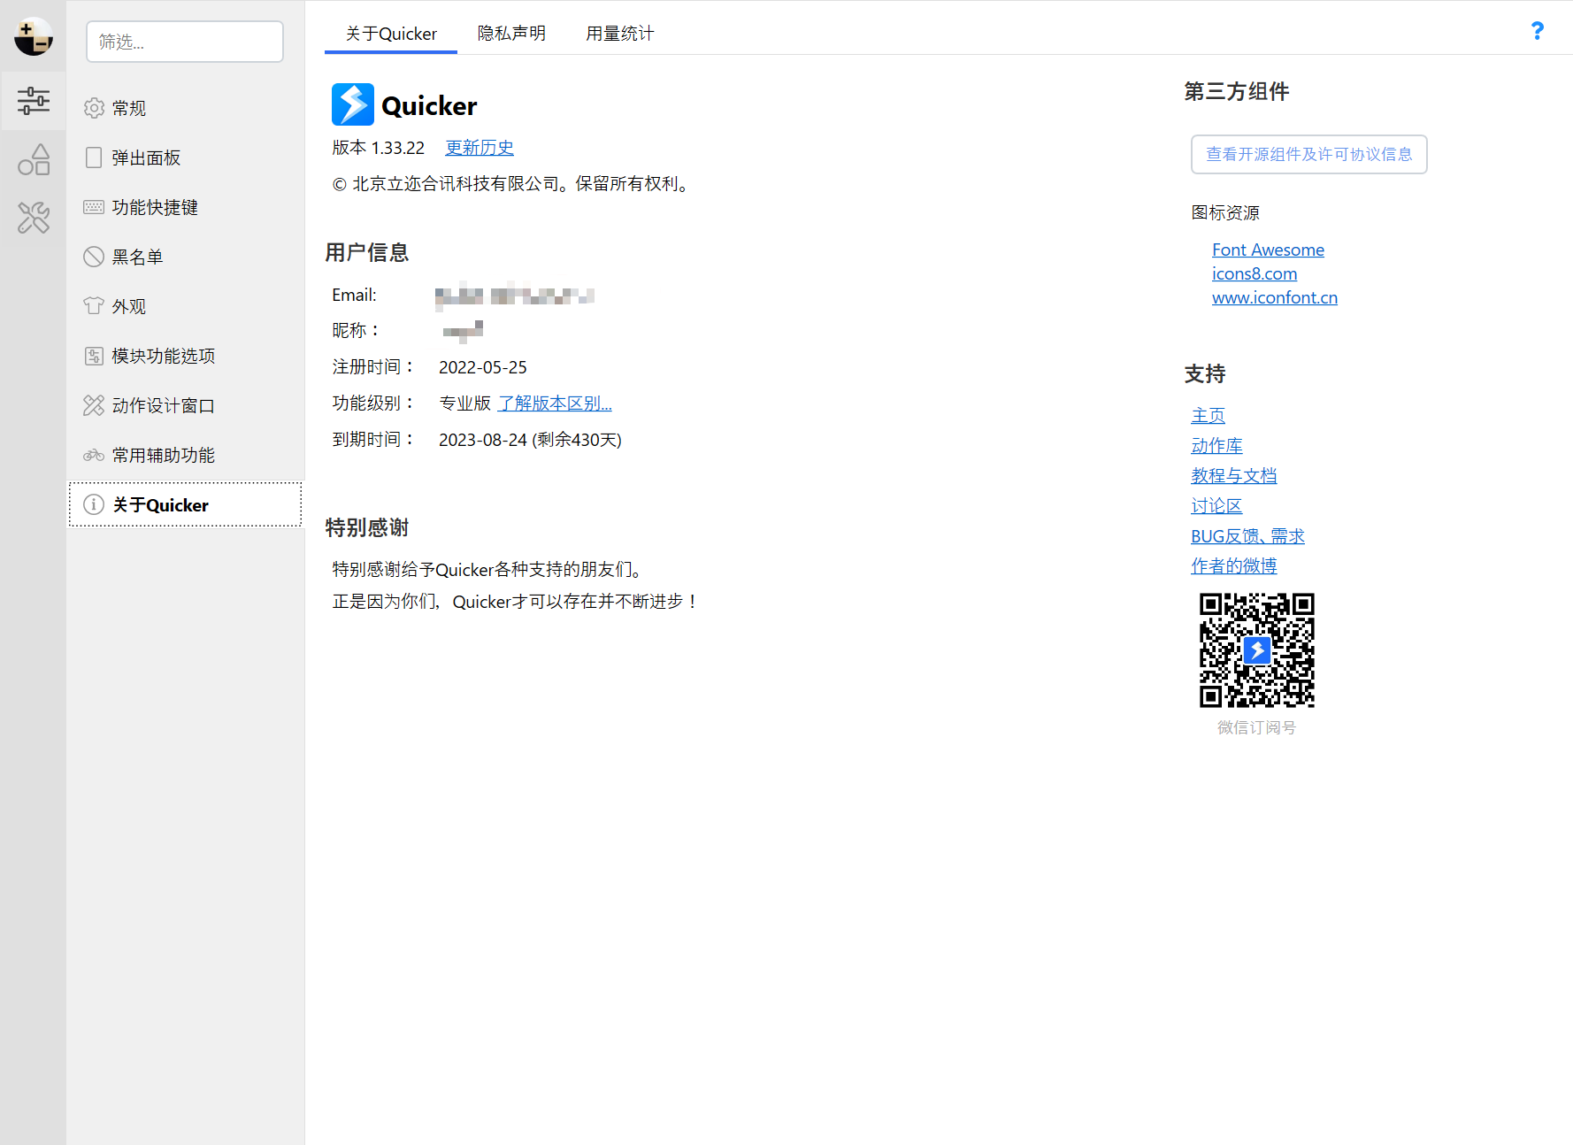
Task: Click the panel icon next to 弹出面板
Action: (94, 158)
